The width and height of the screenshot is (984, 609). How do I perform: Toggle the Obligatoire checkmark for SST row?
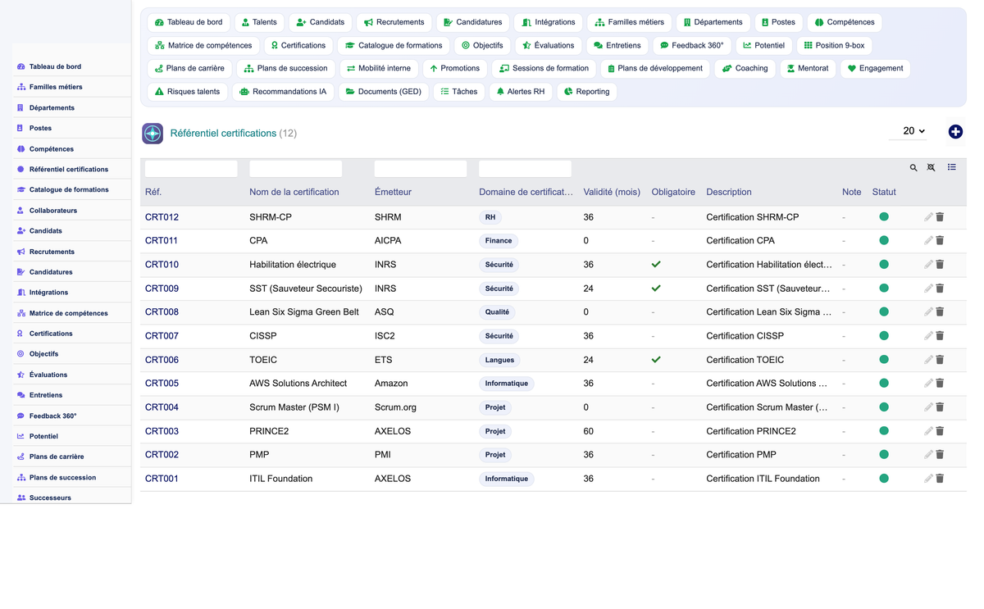[656, 289]
